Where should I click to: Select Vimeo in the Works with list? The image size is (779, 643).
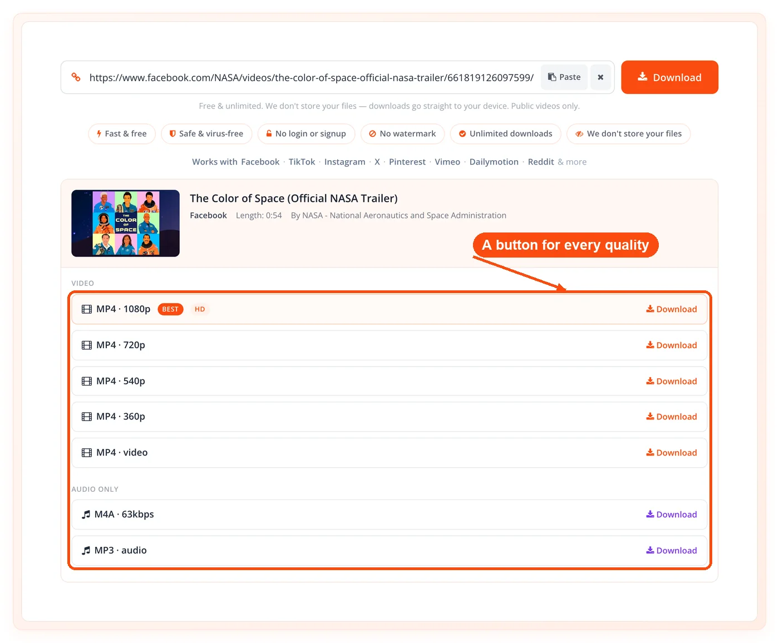(x=447, y=162)
